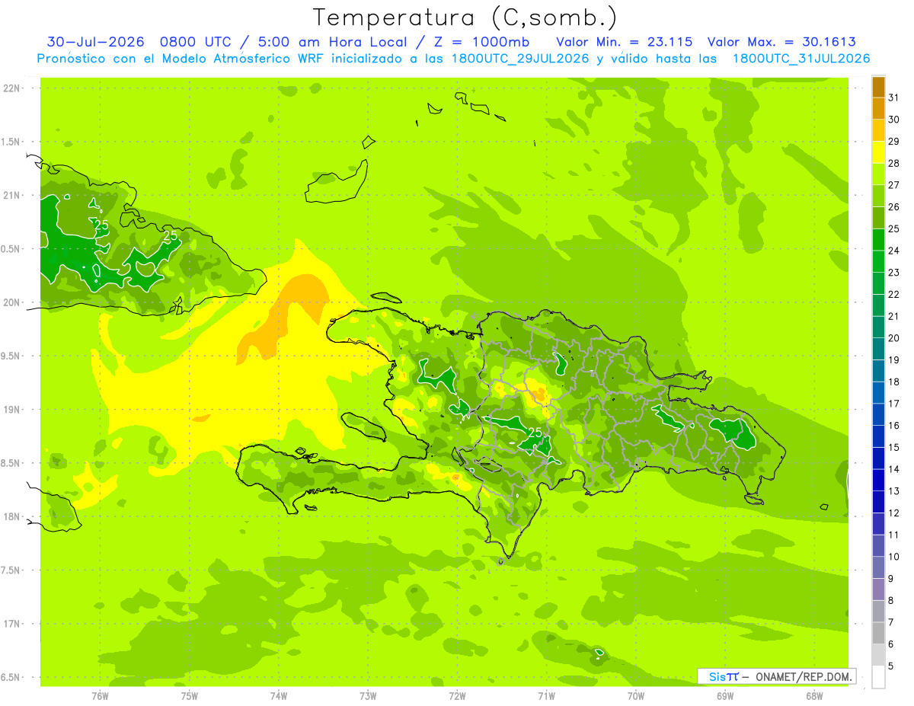This screenshot has width=914, height=706.
Task: Click the "69W" longitude axis label
Action: [x=725, y=695]
